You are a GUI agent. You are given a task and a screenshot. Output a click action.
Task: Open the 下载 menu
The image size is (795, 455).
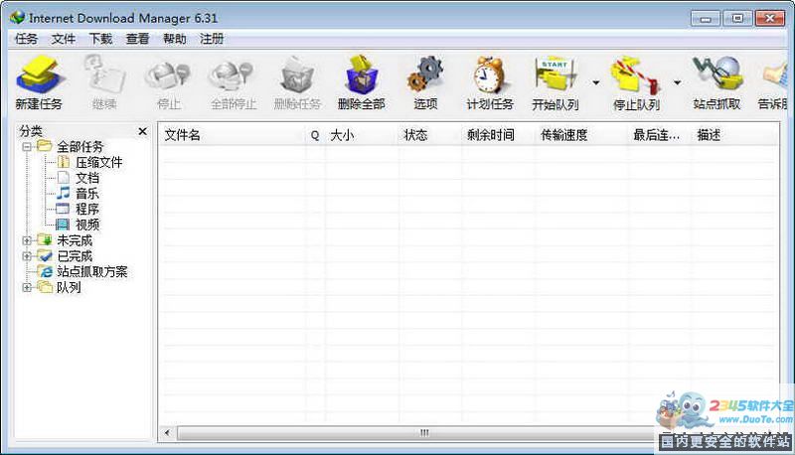(100, 39)
